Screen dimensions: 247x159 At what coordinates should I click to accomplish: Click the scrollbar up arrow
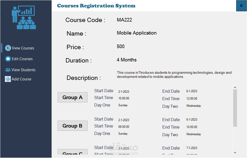235,87
